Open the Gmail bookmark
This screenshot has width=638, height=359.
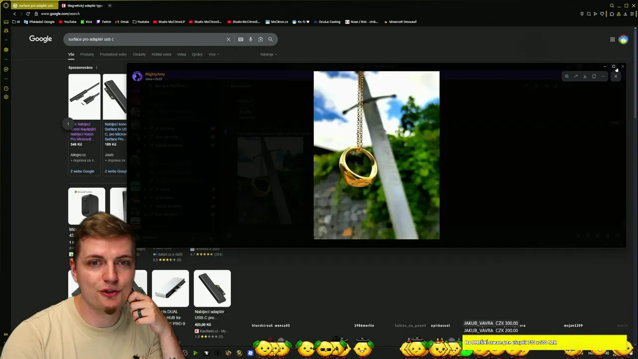point(122,22)
